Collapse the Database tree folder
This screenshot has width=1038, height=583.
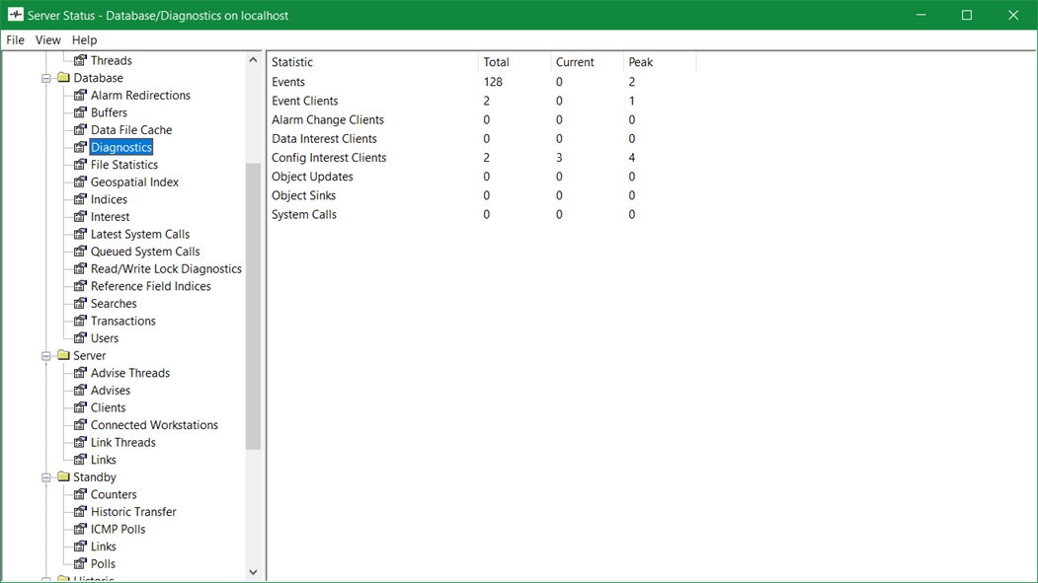[x=46, y=79]
